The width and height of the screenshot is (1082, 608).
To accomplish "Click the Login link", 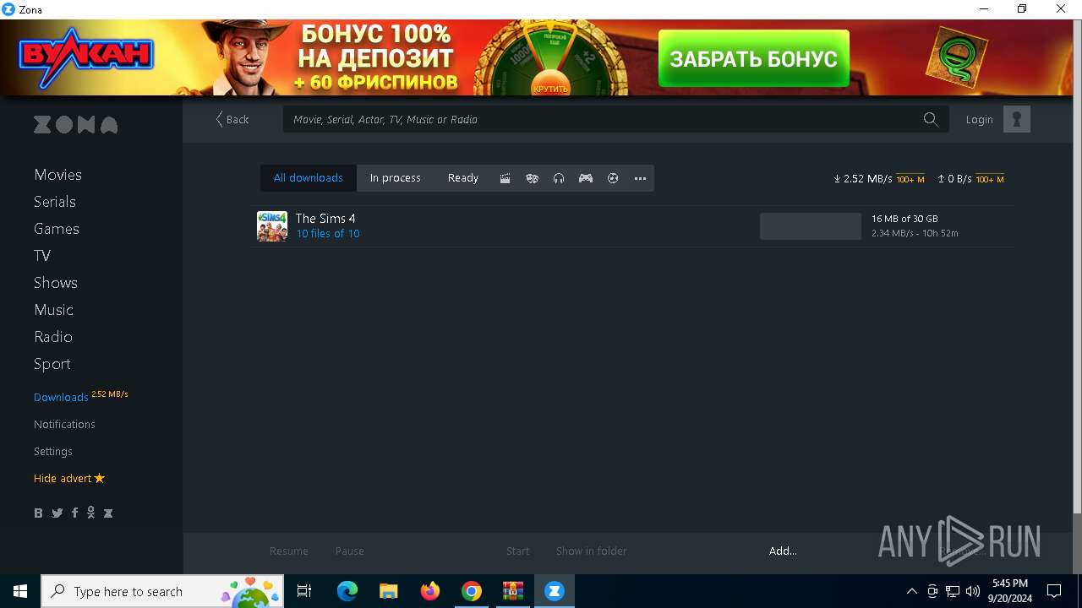I will click(x=980, y=119).
